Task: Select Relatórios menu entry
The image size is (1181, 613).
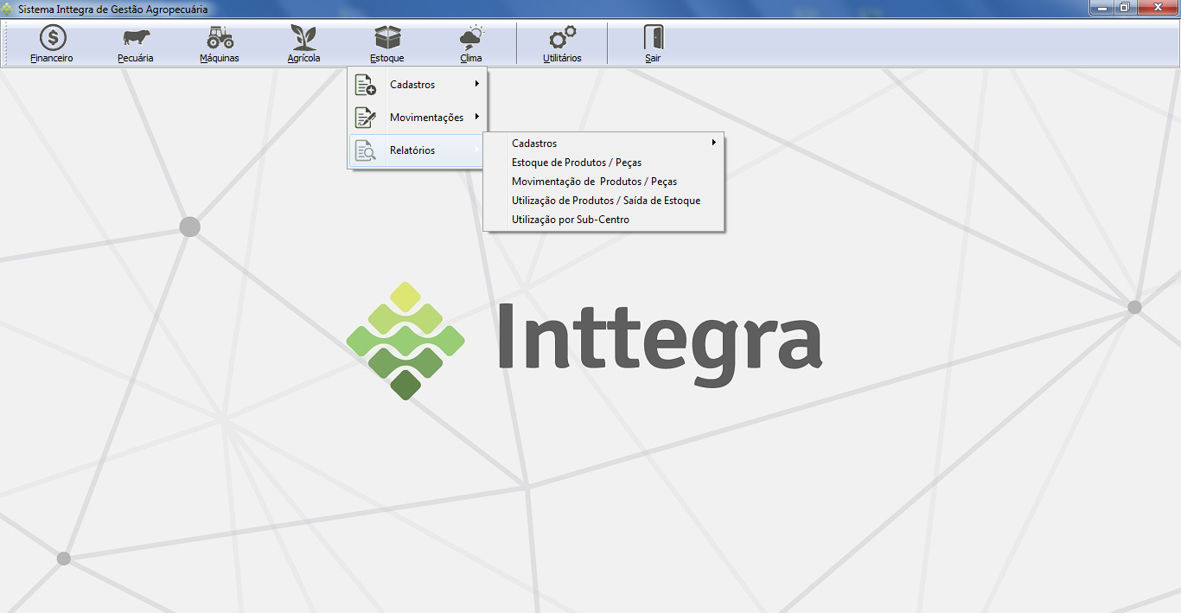Action: tap(417, 150)
